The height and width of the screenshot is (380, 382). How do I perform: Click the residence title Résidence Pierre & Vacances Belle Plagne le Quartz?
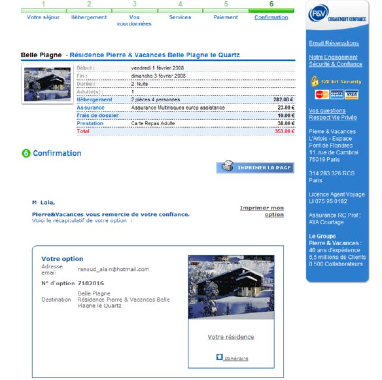point(155,55)
